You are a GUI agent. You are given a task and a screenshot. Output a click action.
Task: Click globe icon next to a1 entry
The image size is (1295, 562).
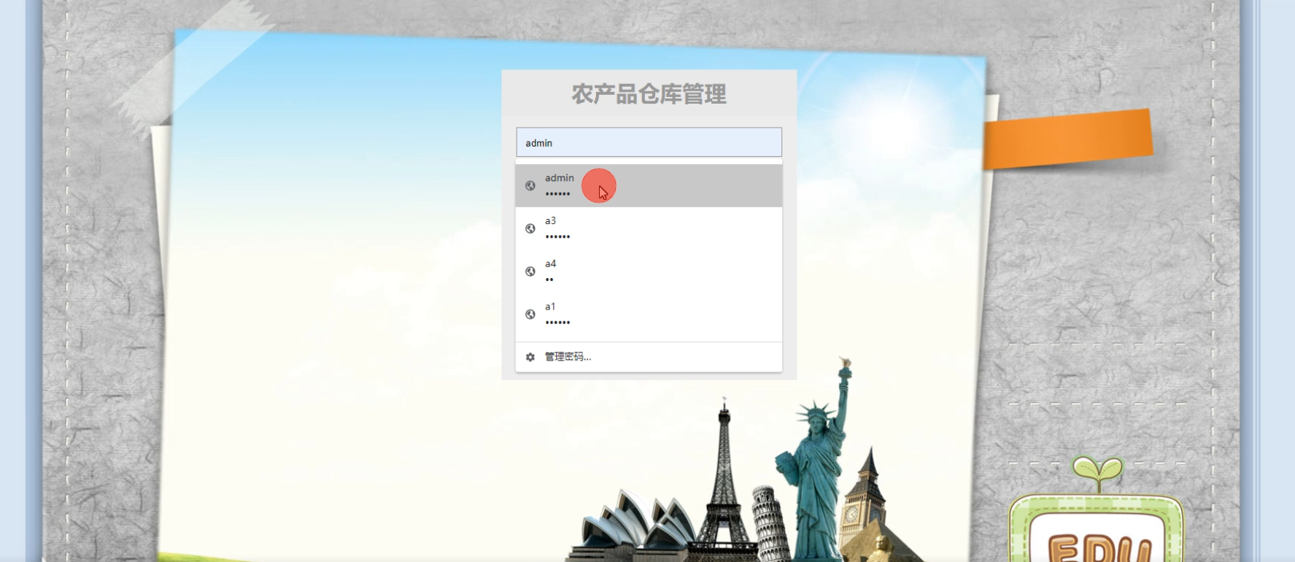tap(530, 314)
